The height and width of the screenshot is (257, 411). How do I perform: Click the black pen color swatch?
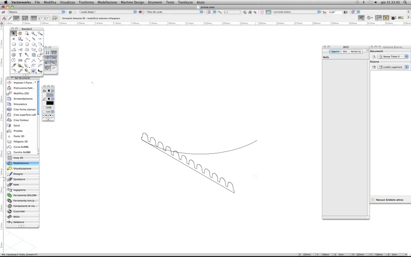point(50,103)
